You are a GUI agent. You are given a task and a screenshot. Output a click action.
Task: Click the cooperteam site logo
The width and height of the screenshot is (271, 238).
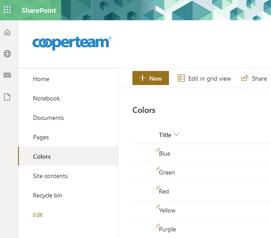click(x=72, y=43)
